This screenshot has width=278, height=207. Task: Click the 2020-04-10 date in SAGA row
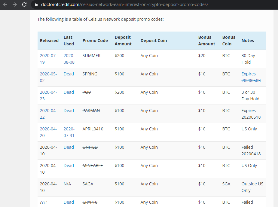tap(48, 187)
